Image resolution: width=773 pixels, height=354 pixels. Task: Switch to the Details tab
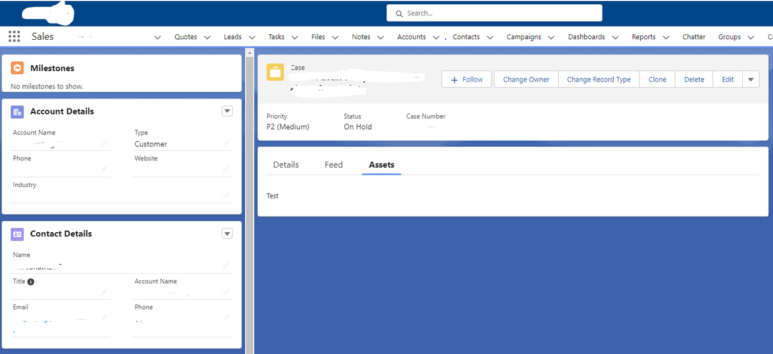coord(286,165)
